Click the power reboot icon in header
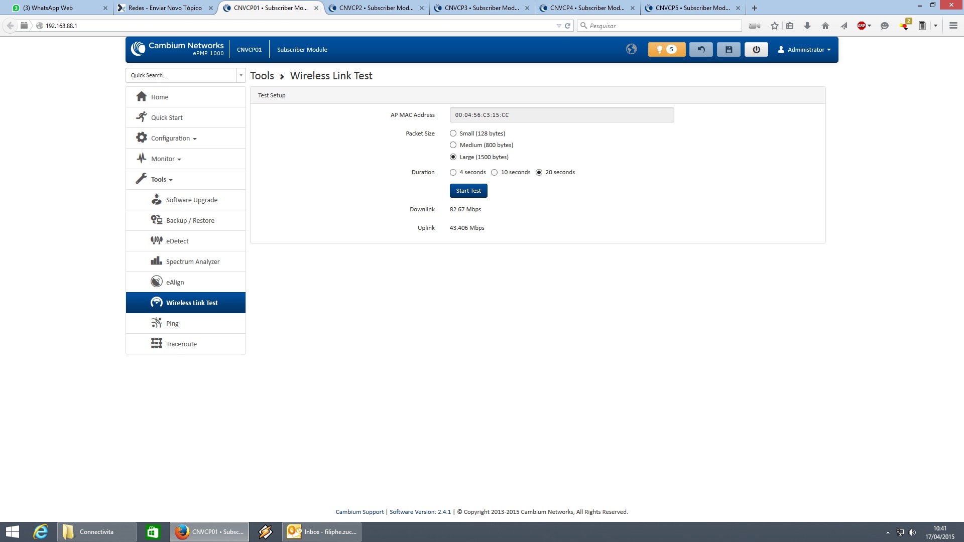Image resolution: width=964 pixels, height=542 pixels. 756,49
